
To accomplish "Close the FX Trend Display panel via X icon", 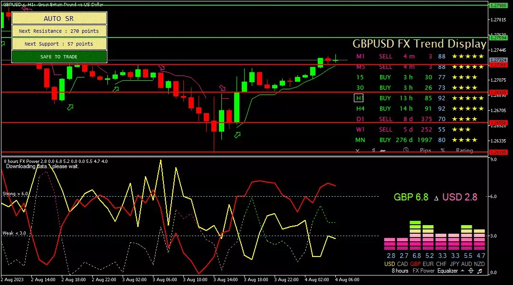I will pos(358,151).
